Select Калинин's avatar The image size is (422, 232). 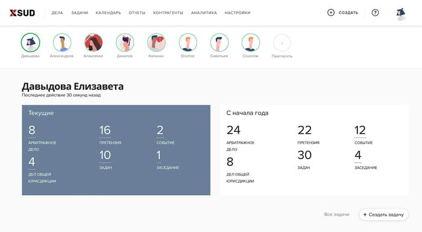(x=156, y=43)
